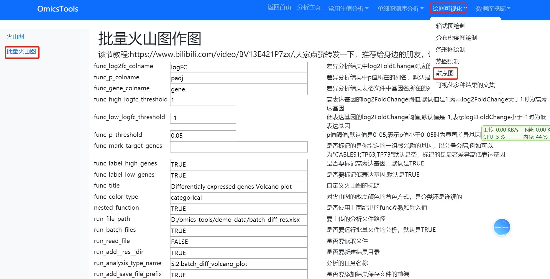Click the bilibili tutorial URL text

coord(211,55)
